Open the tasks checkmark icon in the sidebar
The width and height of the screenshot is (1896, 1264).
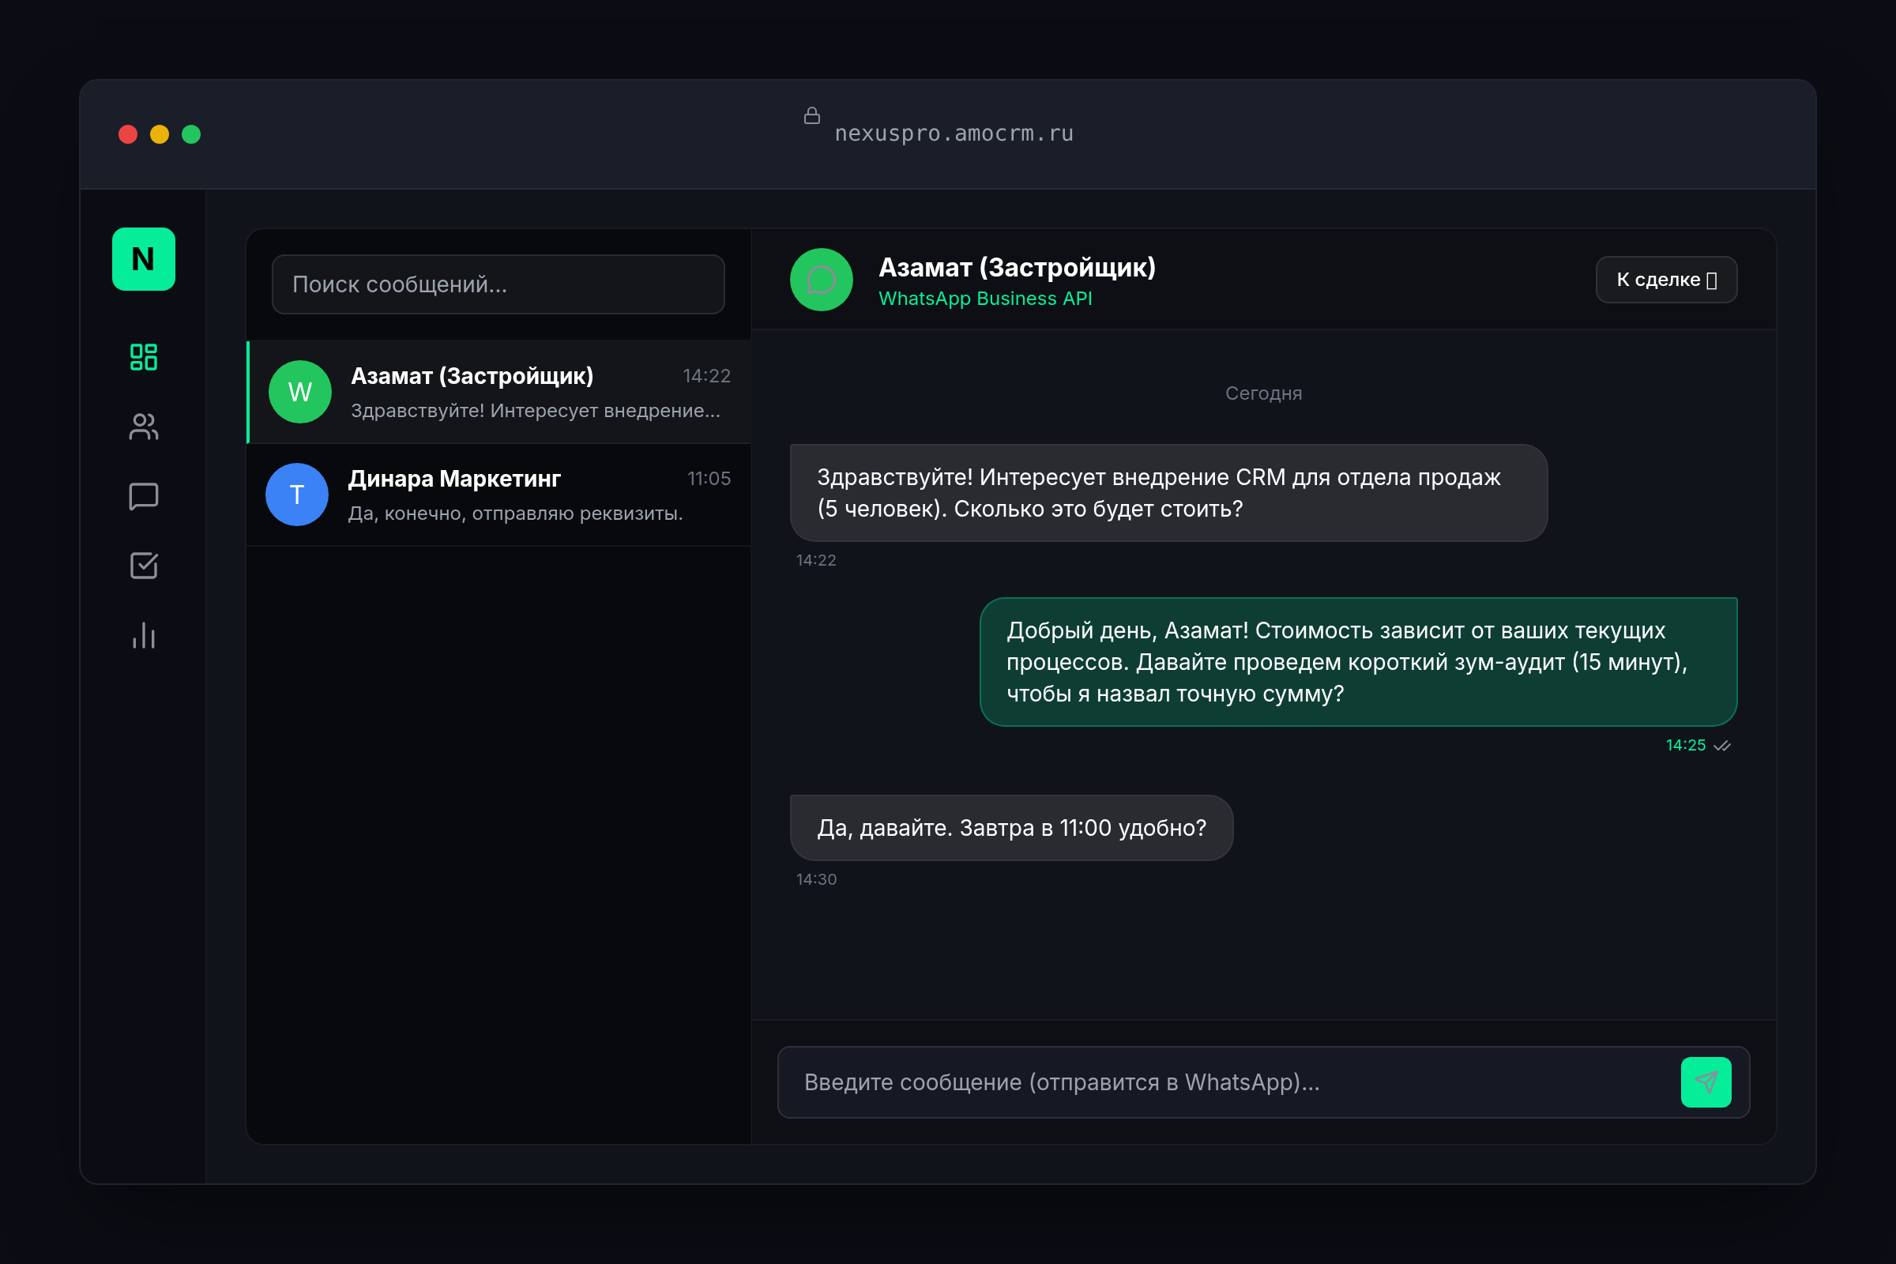(x=144, y=566)
